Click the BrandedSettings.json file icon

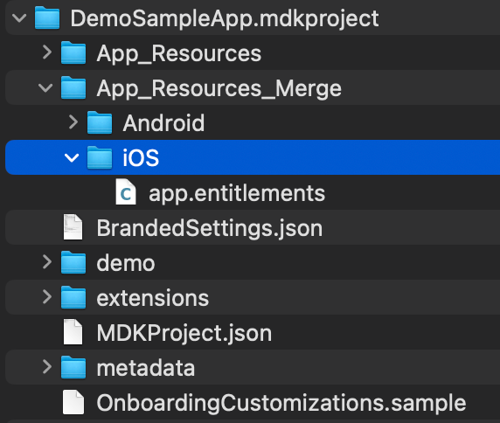pyautogui.click(x=73, y=227)
